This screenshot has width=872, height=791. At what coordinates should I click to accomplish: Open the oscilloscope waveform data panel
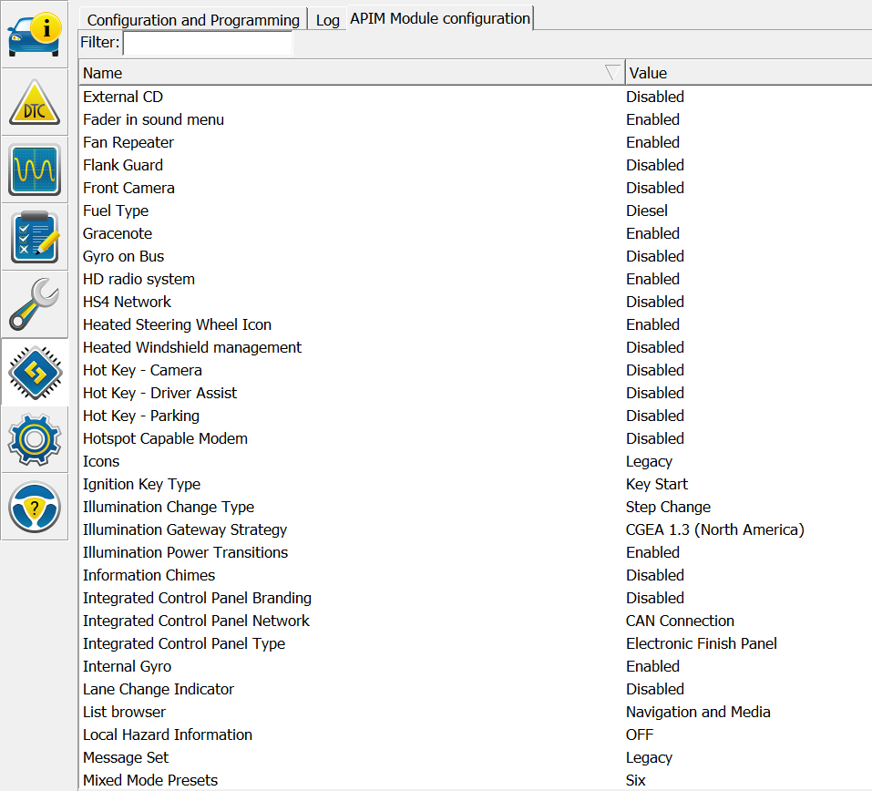point(34,169)
